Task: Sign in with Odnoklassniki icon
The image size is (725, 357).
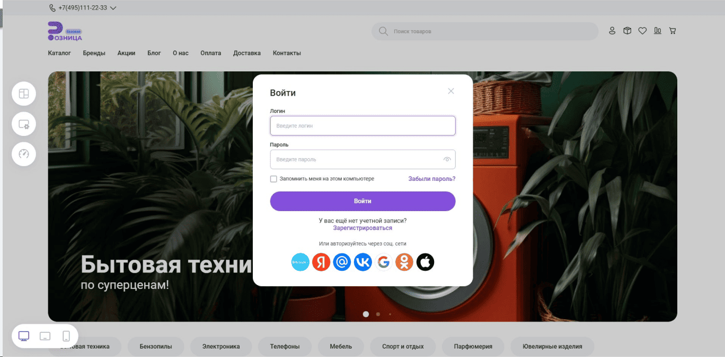Action: 404,262
